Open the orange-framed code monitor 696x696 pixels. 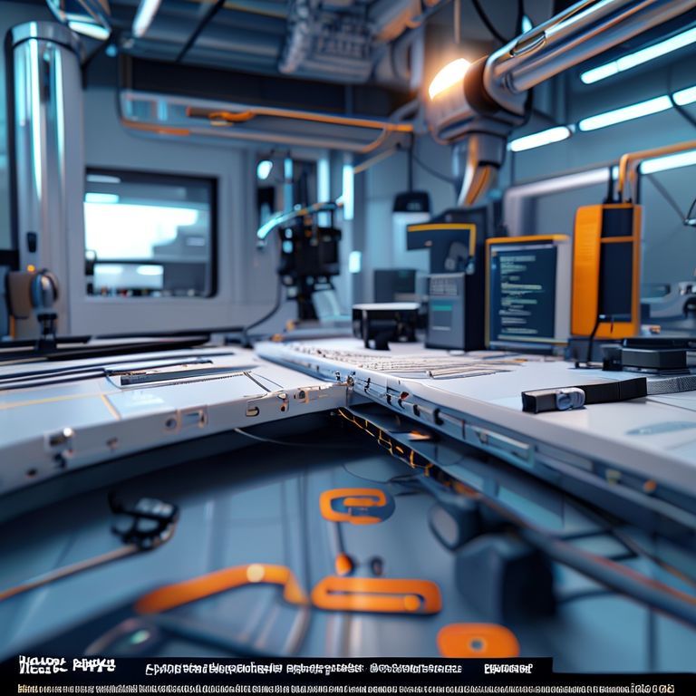524,292
